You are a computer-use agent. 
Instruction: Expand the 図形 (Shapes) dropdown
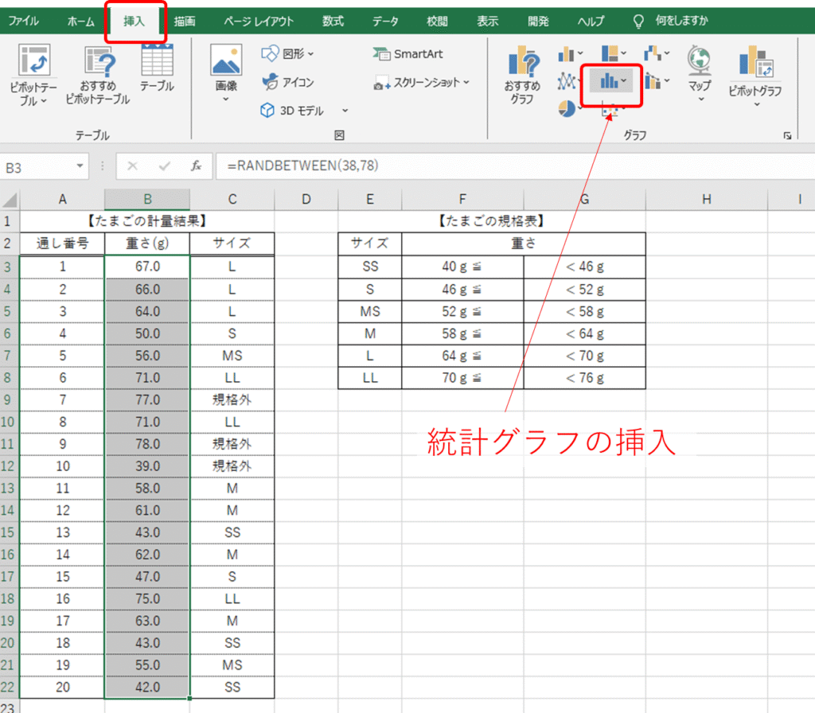(288, 54)
